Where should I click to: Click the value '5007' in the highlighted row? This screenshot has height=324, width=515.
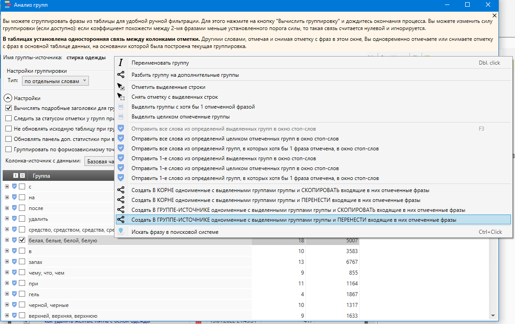click(352, 240)
